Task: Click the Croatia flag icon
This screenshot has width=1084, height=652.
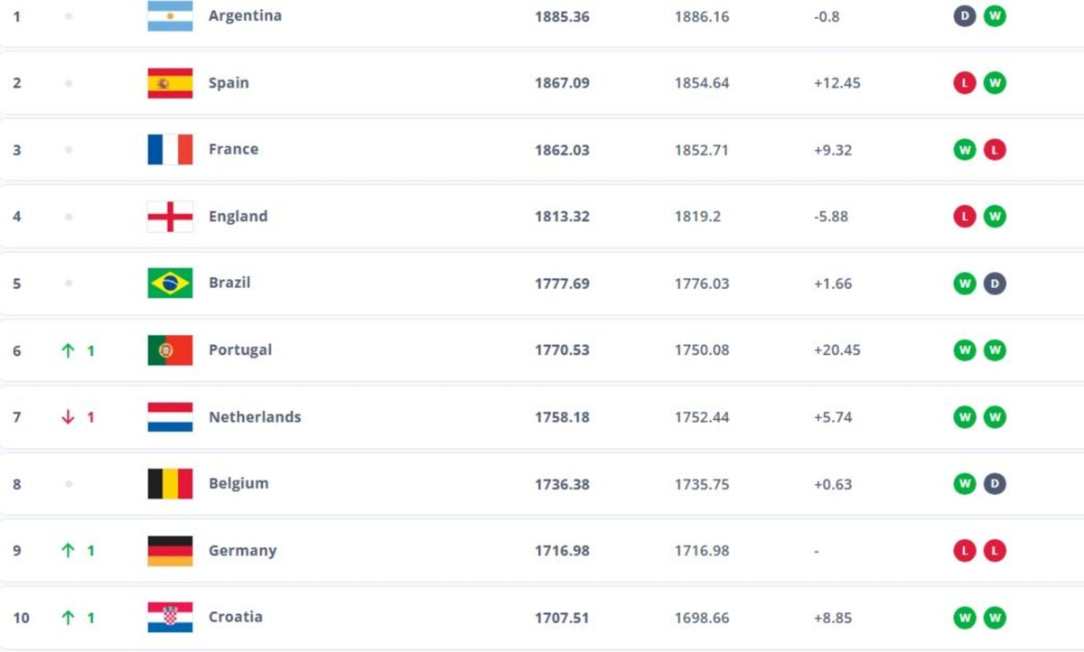Action: pos(170,618)
